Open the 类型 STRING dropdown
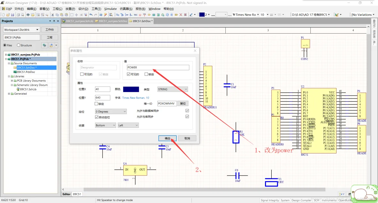This screenshot has height=203, width=378. [172, 89]
